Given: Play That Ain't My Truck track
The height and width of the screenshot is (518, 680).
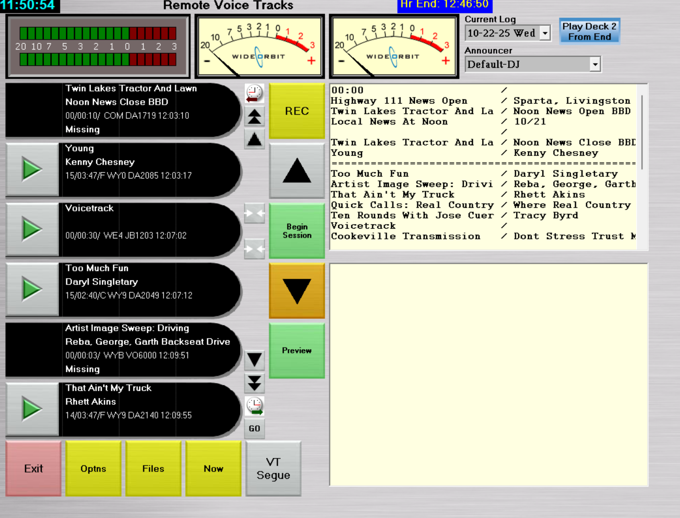Looking at the screenshot, I should 32,409.
